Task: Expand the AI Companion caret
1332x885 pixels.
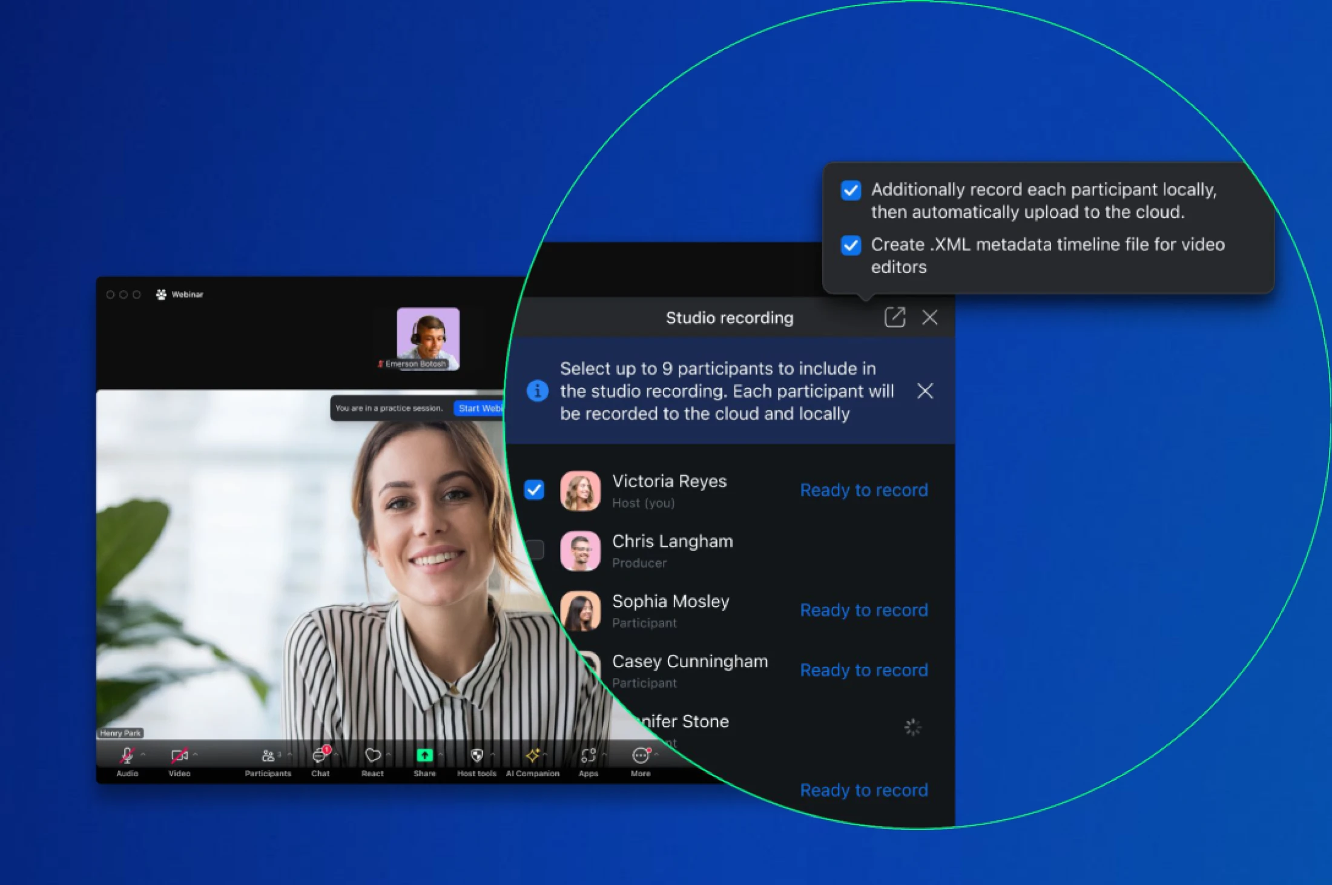Action: click(545, 754)
